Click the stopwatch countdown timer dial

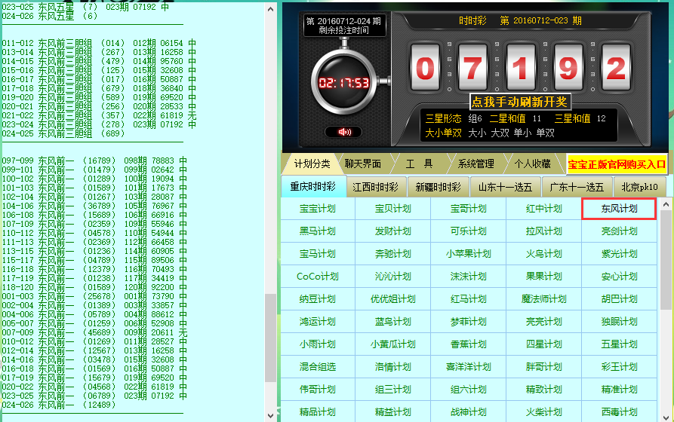[343, 82]
